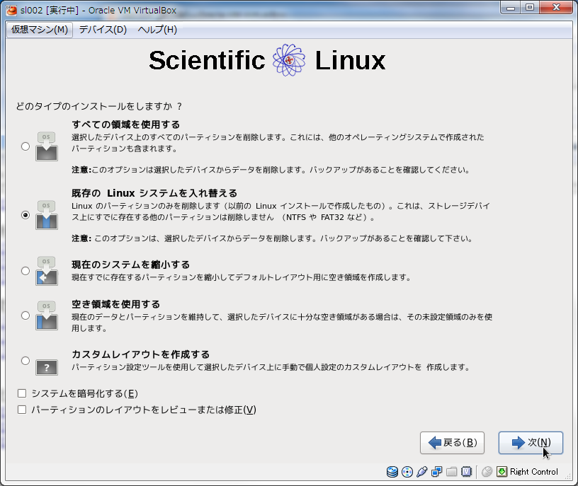Screen dimensions: 578x486
Task: Click the 次(N) next button
Action: click(531, 443)
